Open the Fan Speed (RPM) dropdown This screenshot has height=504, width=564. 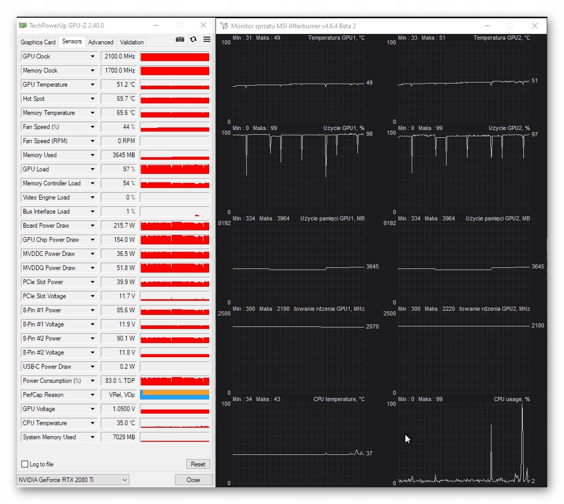(x=93, y=141)
